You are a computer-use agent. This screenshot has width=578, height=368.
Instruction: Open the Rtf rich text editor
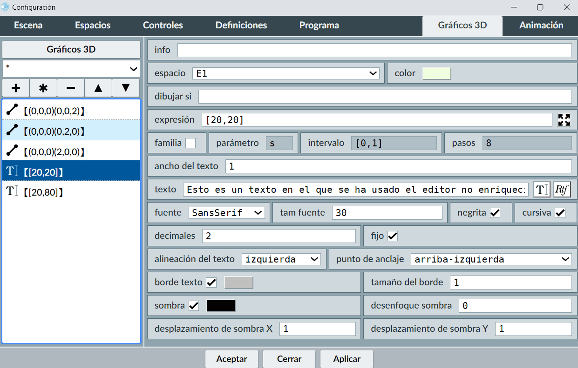[x=562, y=190]
